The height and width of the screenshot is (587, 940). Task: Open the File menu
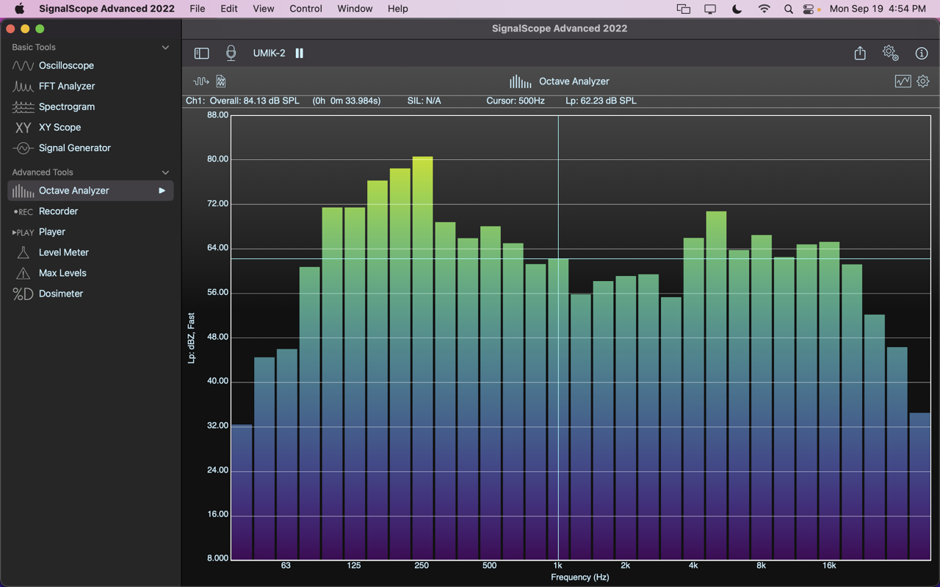point(198,9)
